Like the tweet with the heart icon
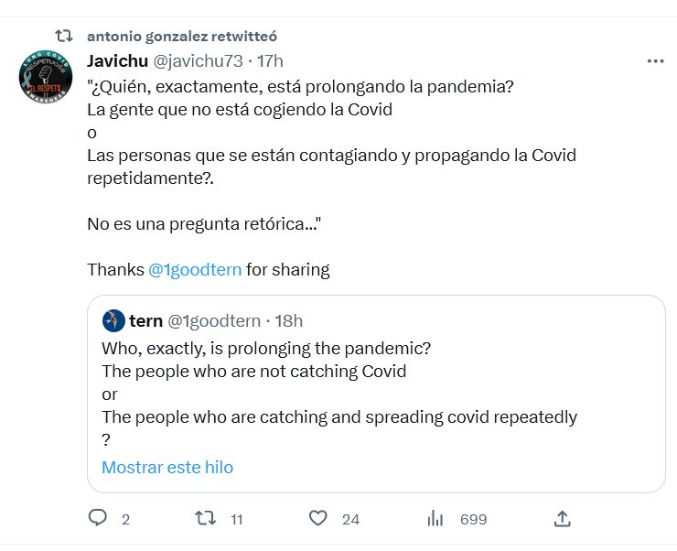The width and height of the screenshot is (677, 551). click(317, 518)
